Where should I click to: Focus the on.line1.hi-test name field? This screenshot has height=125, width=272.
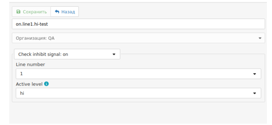click(139, 24)
